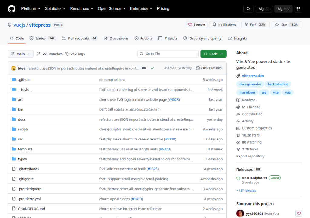Open the hacktoberfest topic tag
Viewport: 310px width, 218px height.
278,84
